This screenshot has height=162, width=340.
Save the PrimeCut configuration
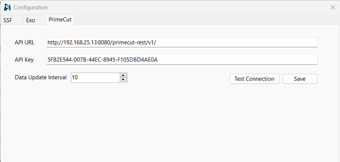tap(299, 79)
